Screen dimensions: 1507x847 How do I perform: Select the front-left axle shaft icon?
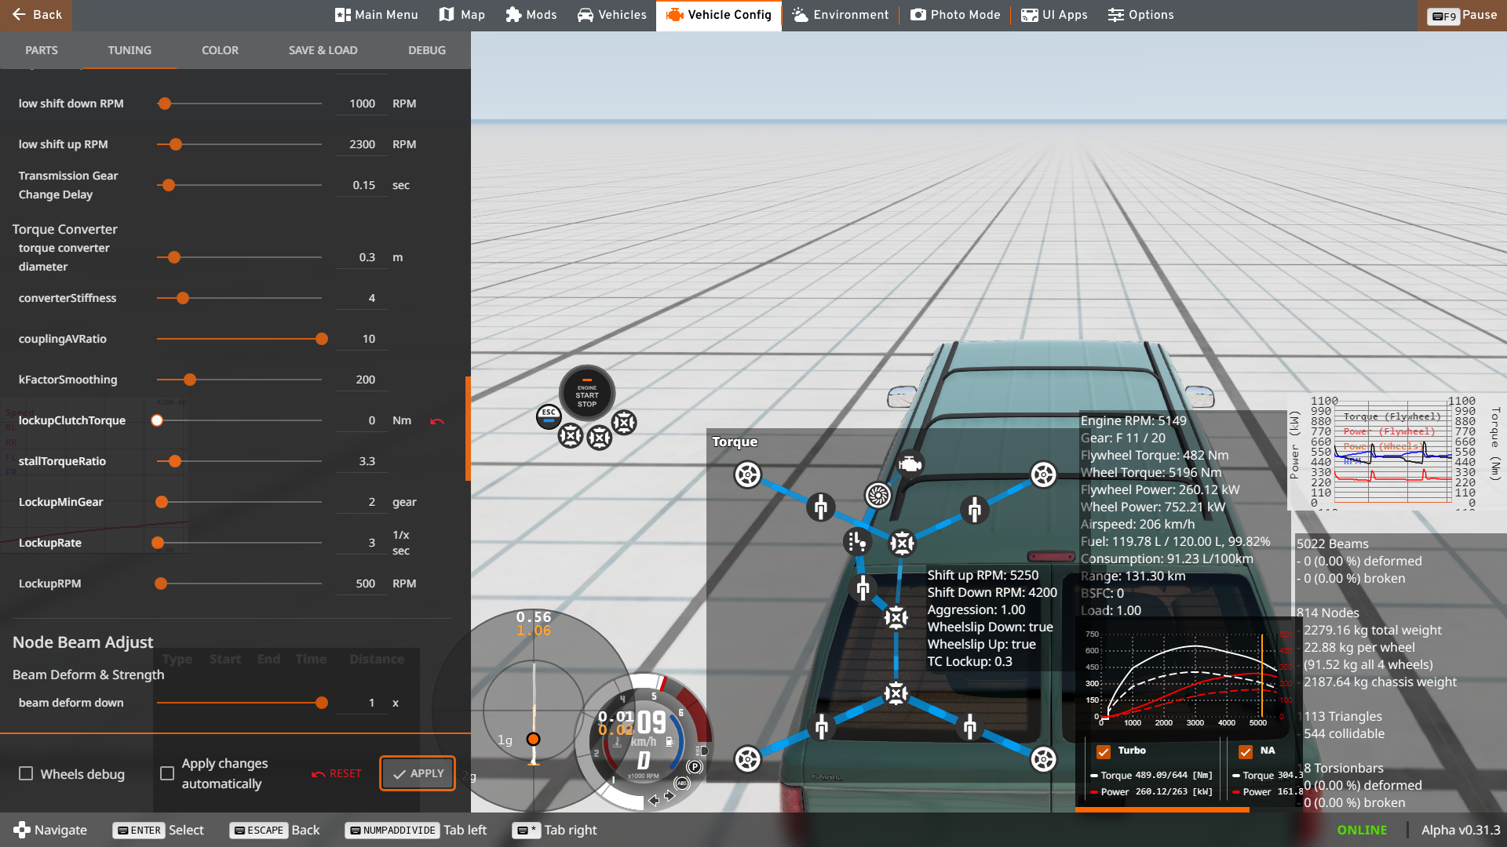click(x=821, y=507)
